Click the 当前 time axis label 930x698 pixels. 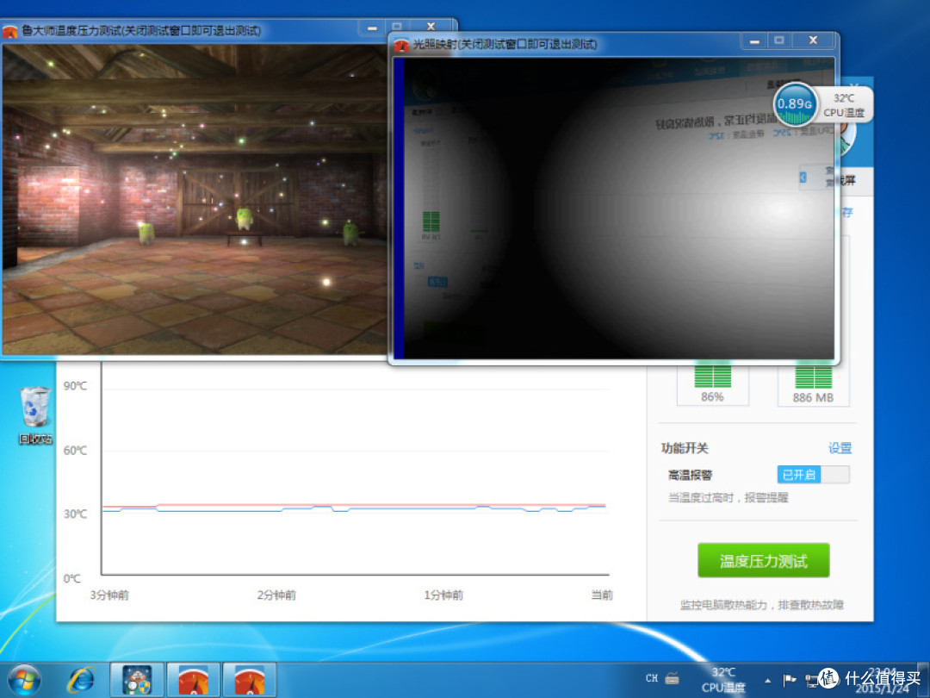pos(601,595)
